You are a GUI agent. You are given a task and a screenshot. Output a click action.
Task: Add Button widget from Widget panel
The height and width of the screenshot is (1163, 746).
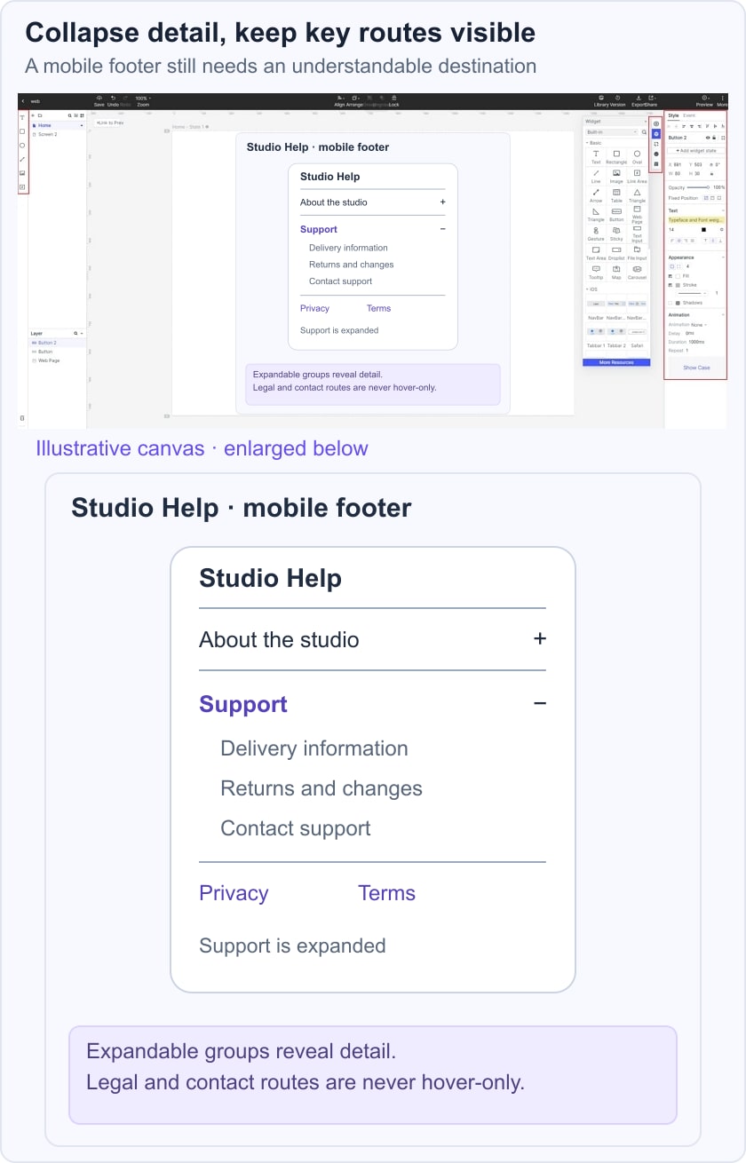click(x=616, y=214)
